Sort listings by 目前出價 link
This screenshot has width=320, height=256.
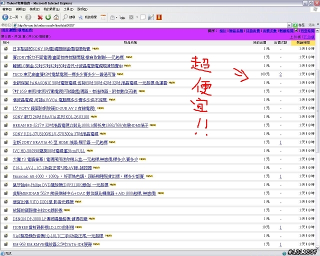click(x=253, y=31)
